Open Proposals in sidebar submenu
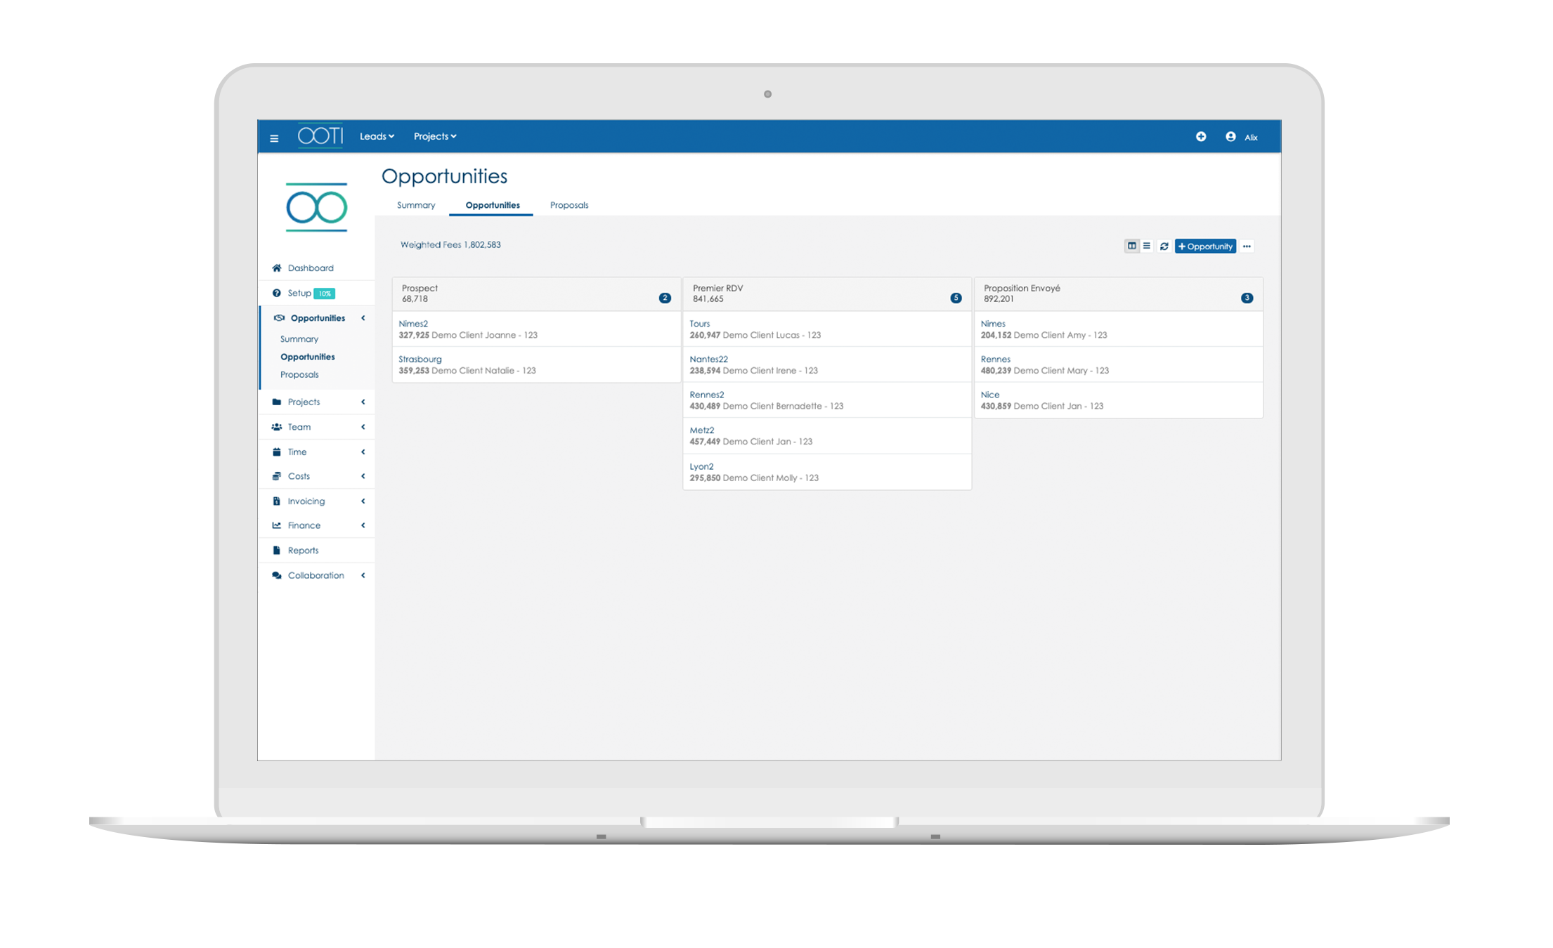This screenshot has height=948, width=1553. coord(299,374)
